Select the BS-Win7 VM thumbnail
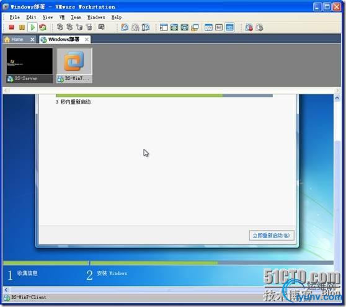The height and width of the screenshot is (307, 346). pos(74,65)
